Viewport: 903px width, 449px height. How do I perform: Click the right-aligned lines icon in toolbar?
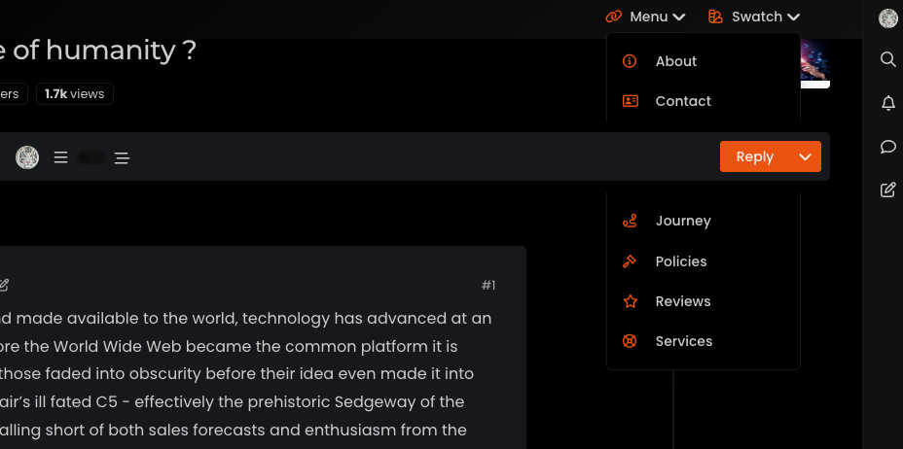(x=122, y=157)
